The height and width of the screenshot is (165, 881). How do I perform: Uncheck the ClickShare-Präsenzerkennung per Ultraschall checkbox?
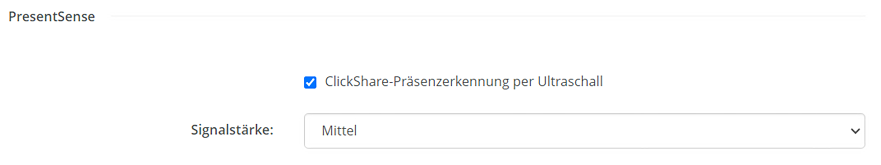coord(310,82)
